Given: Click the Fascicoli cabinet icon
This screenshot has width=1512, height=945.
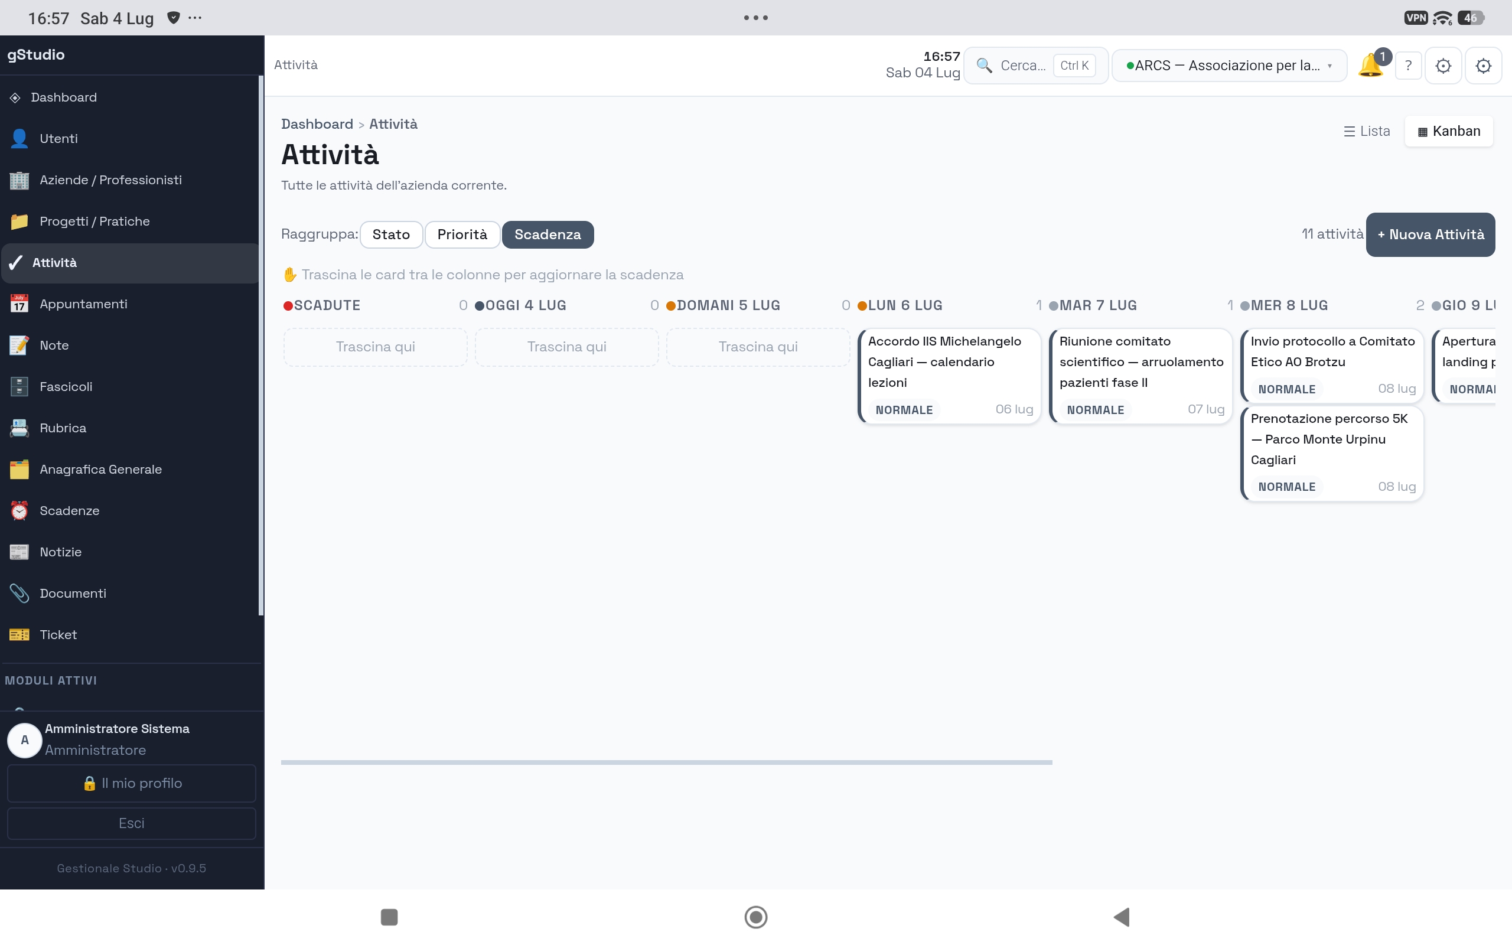Looking at the screenshot, I should (19, 386).
